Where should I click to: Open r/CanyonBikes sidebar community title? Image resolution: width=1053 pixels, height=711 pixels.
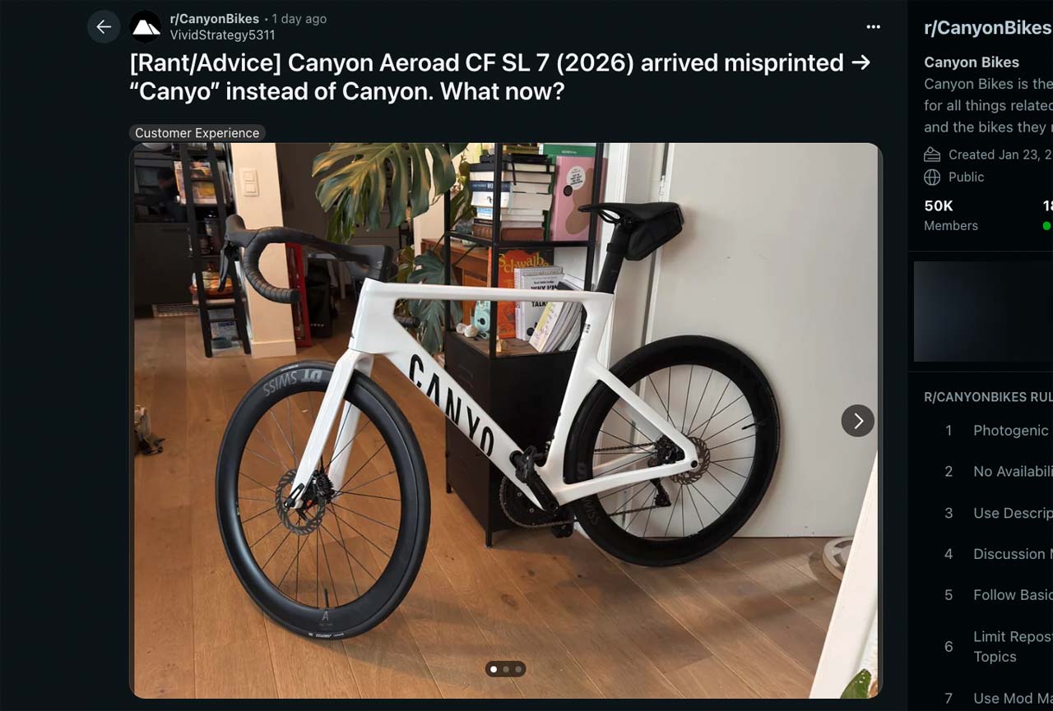(x=988, y=27)
